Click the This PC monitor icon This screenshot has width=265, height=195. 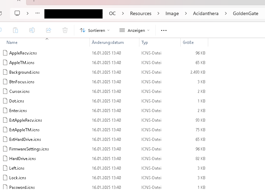pyautogui.click(x=17, y=13)
